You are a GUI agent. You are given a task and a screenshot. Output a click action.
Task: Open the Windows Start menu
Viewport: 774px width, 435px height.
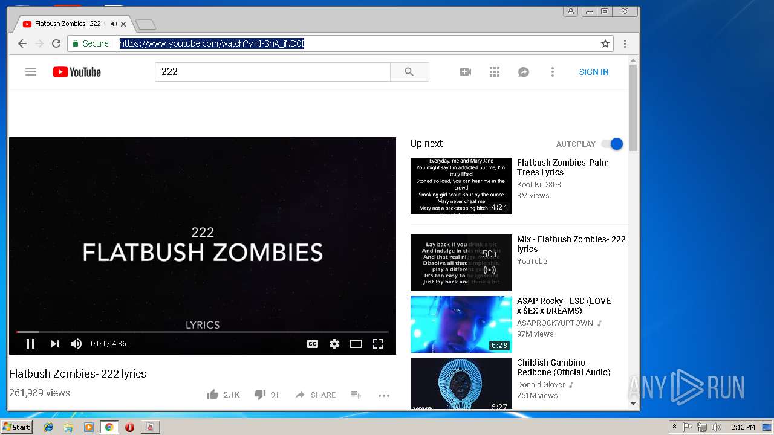click(16, 427)
